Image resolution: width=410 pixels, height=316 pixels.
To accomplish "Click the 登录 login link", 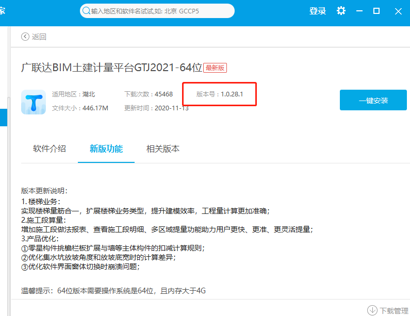I will coord(318,11).
